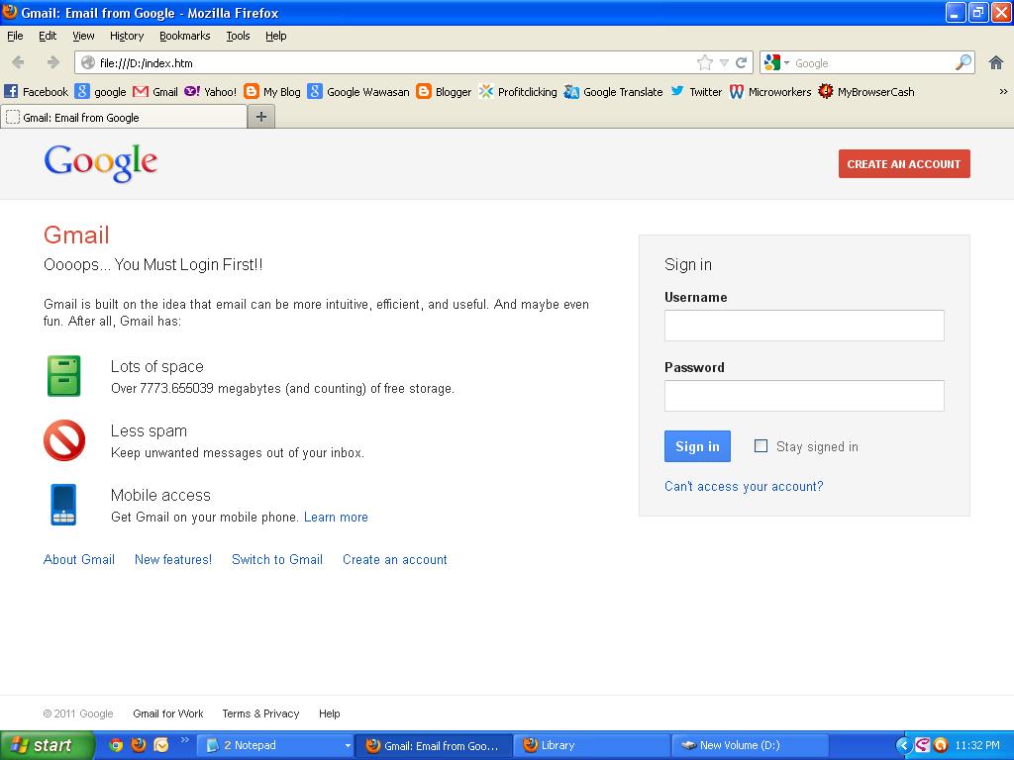Open the Windows start menu
Image resolution: width=1014 pixels, height=760 pixels.
pyautogui.click(x=47, y=745)
